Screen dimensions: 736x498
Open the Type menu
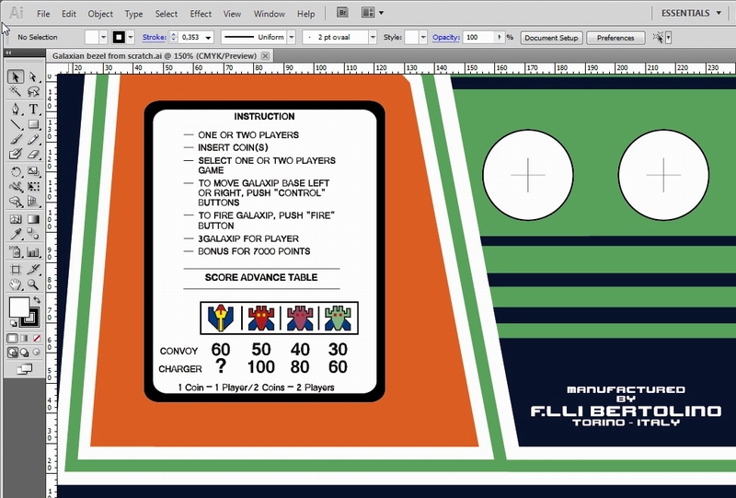click(133, 14)
